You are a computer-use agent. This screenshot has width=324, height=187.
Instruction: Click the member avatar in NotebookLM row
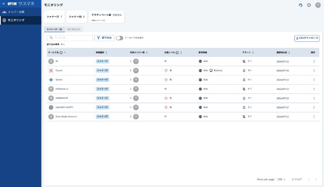tap(136, 98)
